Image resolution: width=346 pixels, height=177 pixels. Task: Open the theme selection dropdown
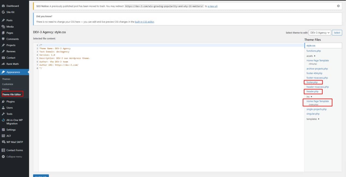point(320,33)
